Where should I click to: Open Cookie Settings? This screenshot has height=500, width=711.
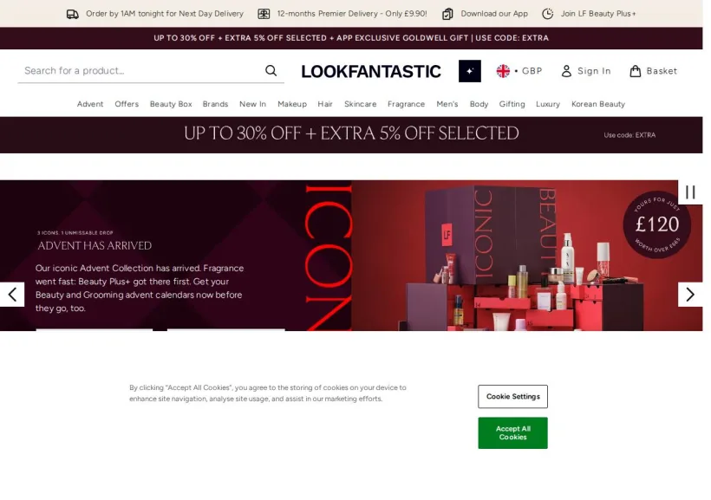(512, 397)
